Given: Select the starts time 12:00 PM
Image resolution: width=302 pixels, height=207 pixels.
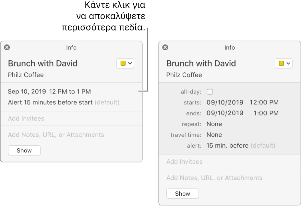Looking at the screenshot, I should click(264, 102).
